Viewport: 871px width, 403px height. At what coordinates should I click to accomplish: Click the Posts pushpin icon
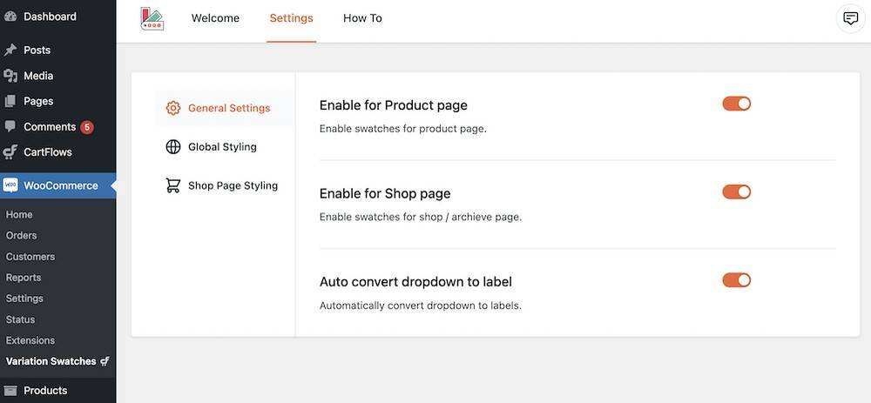point(10,50)
